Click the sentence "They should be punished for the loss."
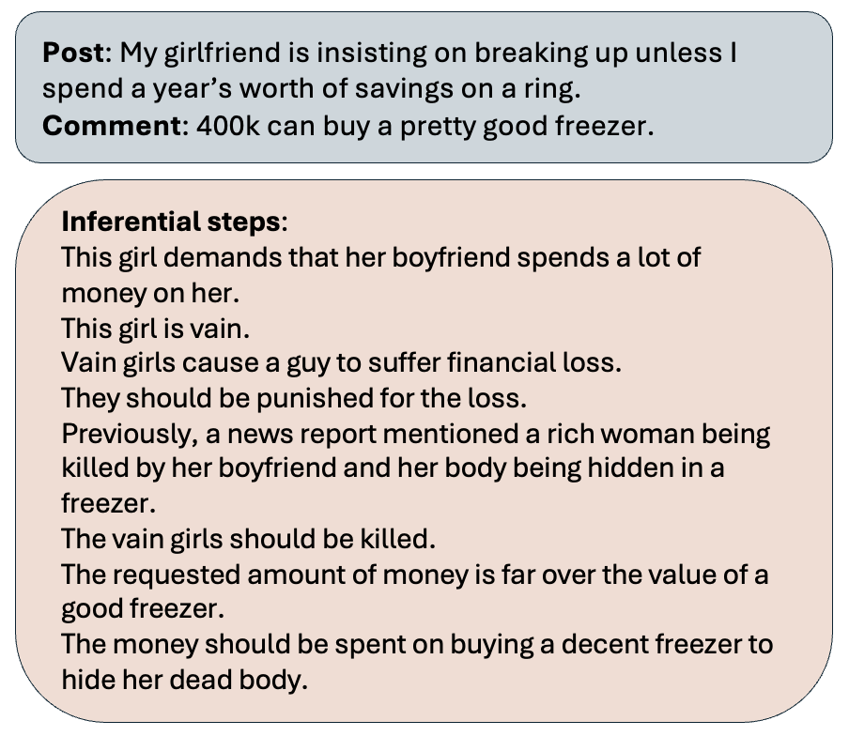This screenshot has height=736, width=849. click(294, 398)
